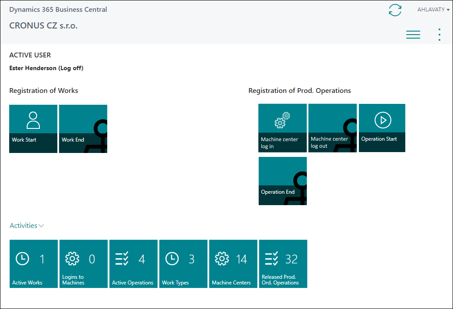The width and height of the screenshot is (453, 309).
Task: Click the Work End tile
Action: click(x=83, y=128)
